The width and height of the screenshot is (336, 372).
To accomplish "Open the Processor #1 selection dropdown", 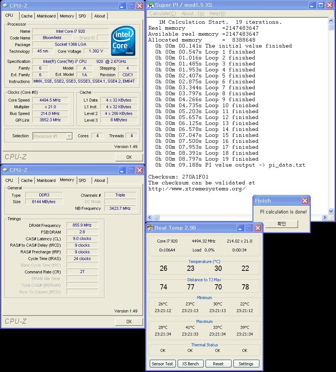I will (69, 136).
